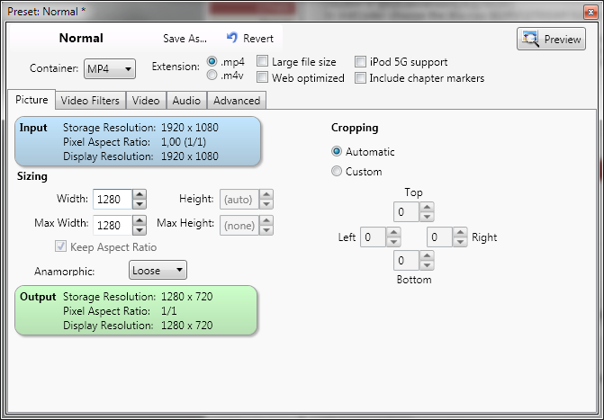Click into the Width input field
This screenshot has height=420, width=604.
(x=112, y=199)
